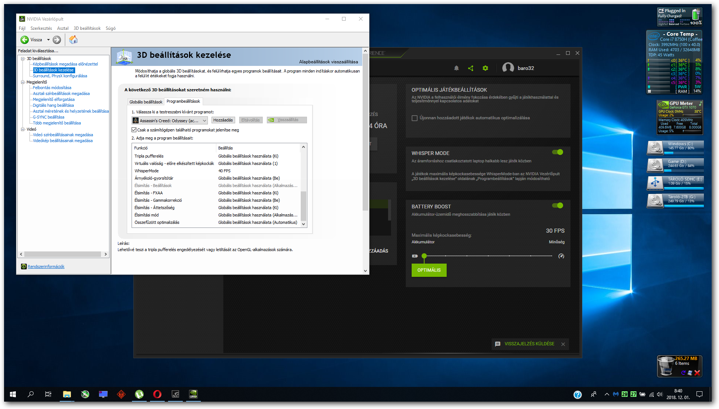This screenshot has width=719, height=409.
Task: Open the 3D beállítások menu
Action: 87,28
